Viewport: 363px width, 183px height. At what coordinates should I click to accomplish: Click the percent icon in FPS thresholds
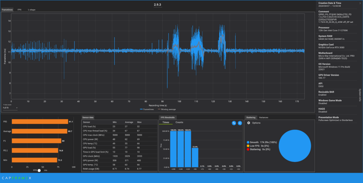click(x=234, y=123)
